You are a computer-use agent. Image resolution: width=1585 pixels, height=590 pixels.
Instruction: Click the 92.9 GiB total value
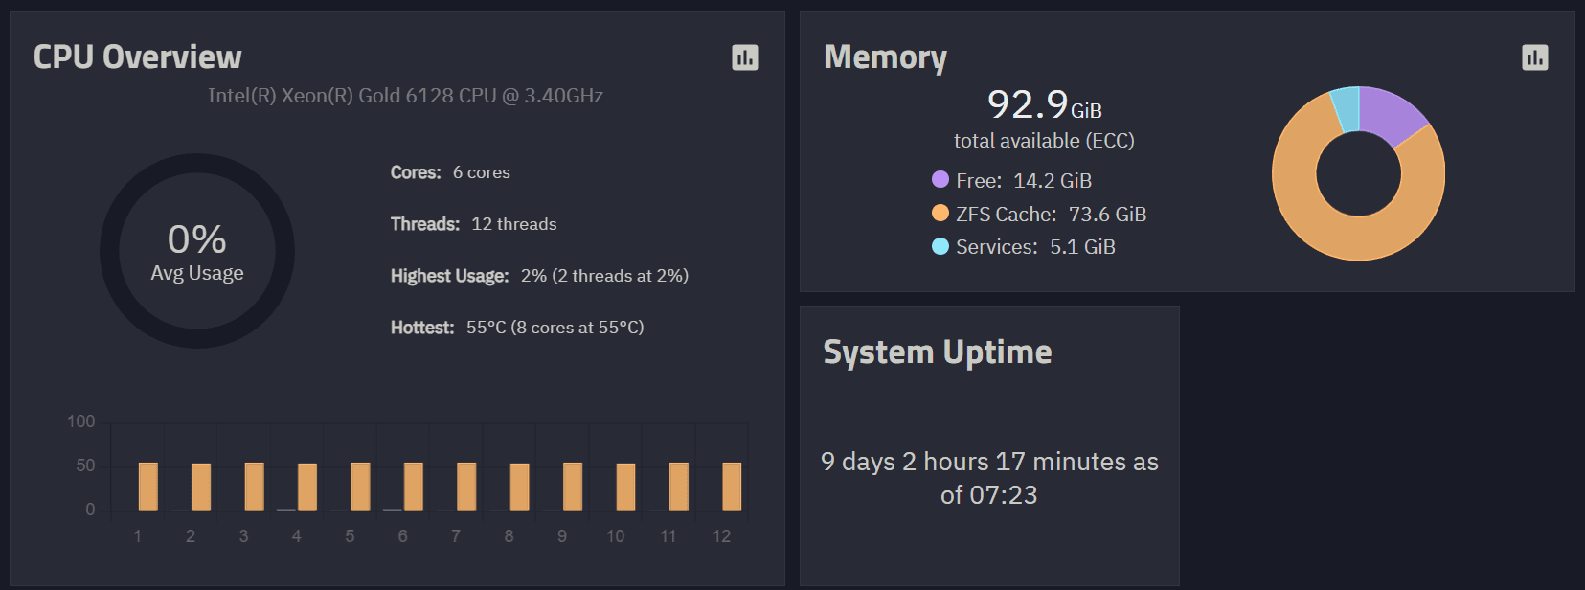(x=1044, y=104)
